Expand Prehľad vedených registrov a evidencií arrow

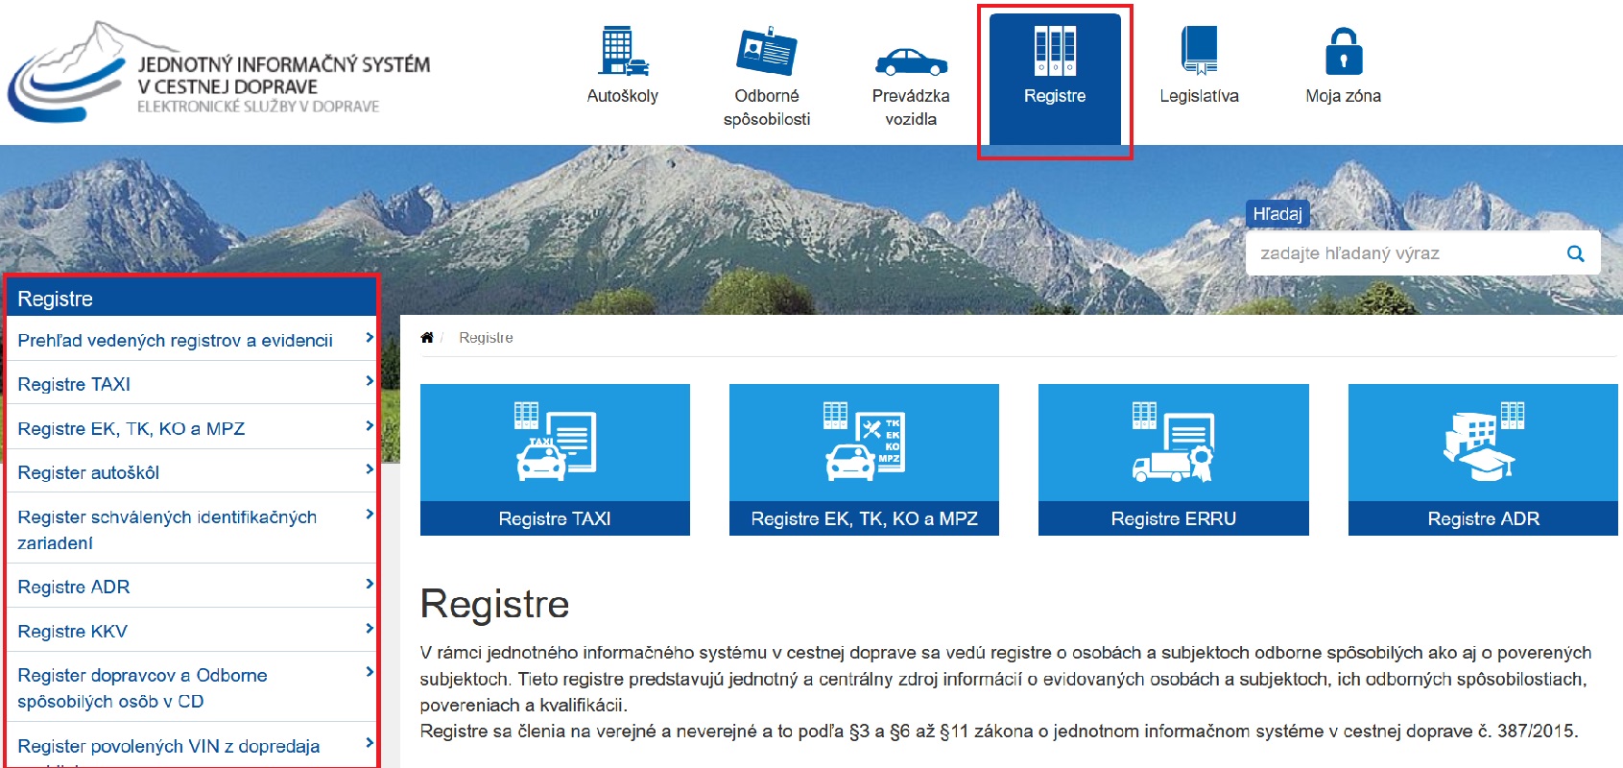[x=369, y=338]
